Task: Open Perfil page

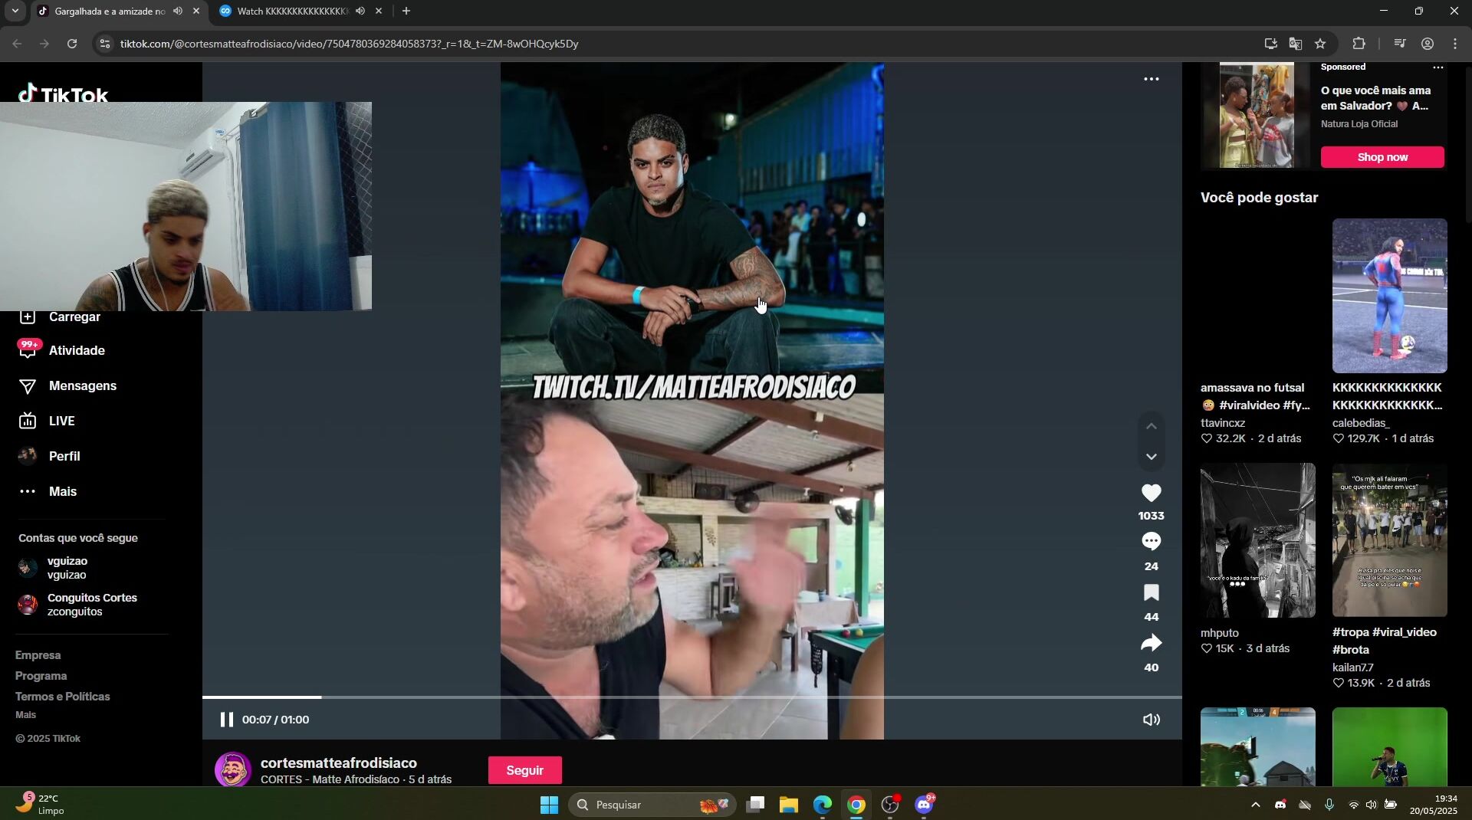Action: pyautogui.click(x=49, y=456)
